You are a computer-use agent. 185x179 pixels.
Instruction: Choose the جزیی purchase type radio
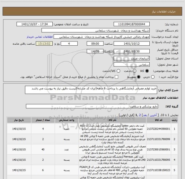pyautogui.click(x=153, y=77)
